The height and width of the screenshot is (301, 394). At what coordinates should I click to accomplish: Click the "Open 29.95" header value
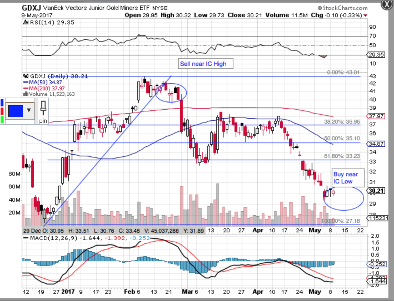pyautogui.click(x=141, y=15)
